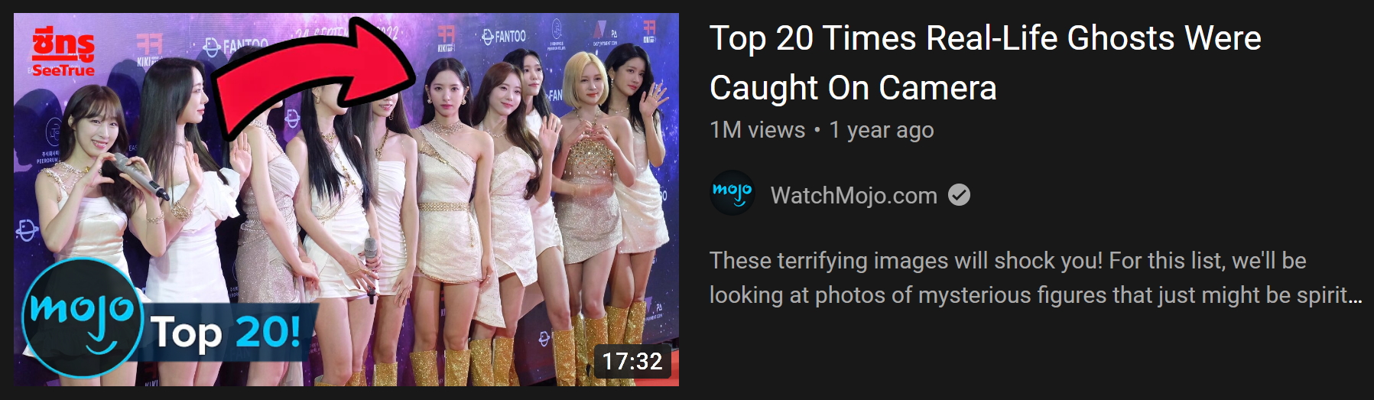The width and height of the screenshot is (1374, 400).
Task: Go to the WatchMojo.com channel name
Action: 853,196
